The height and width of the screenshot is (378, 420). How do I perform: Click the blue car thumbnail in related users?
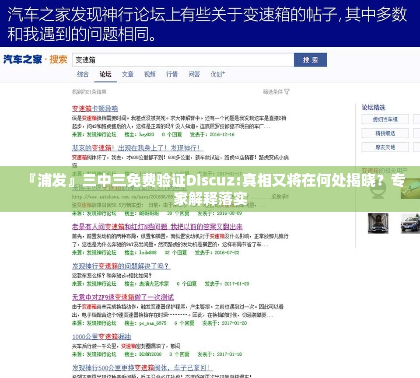[410, 223]
